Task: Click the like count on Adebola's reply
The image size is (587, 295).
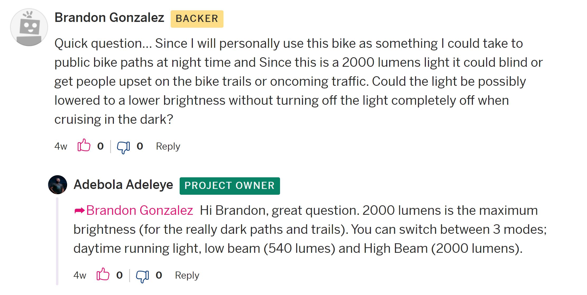Action: pyautogui.click(x=119, y=275)
